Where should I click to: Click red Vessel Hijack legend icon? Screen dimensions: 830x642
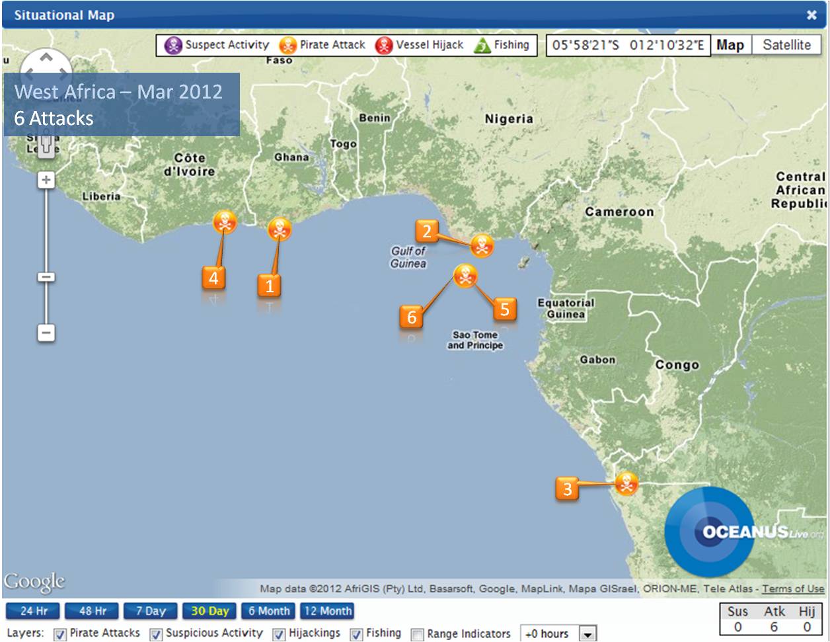click(x=384, y=46)
